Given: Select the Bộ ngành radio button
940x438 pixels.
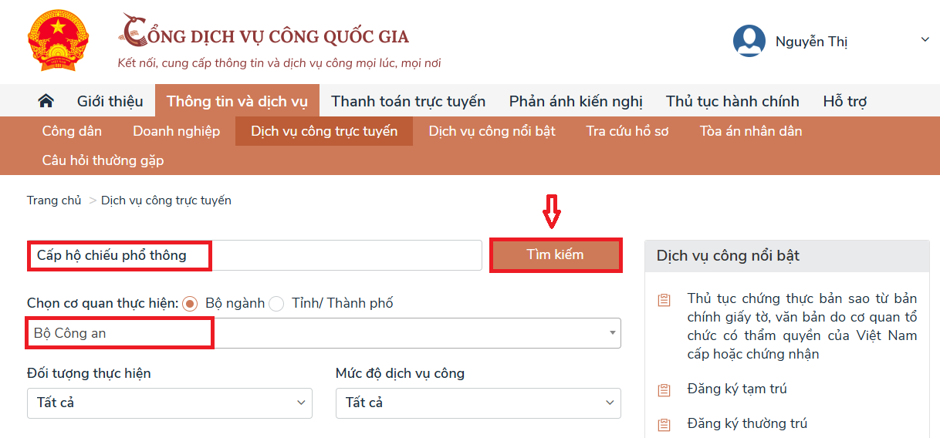Looking at the screenshot, I should point(190,304).
